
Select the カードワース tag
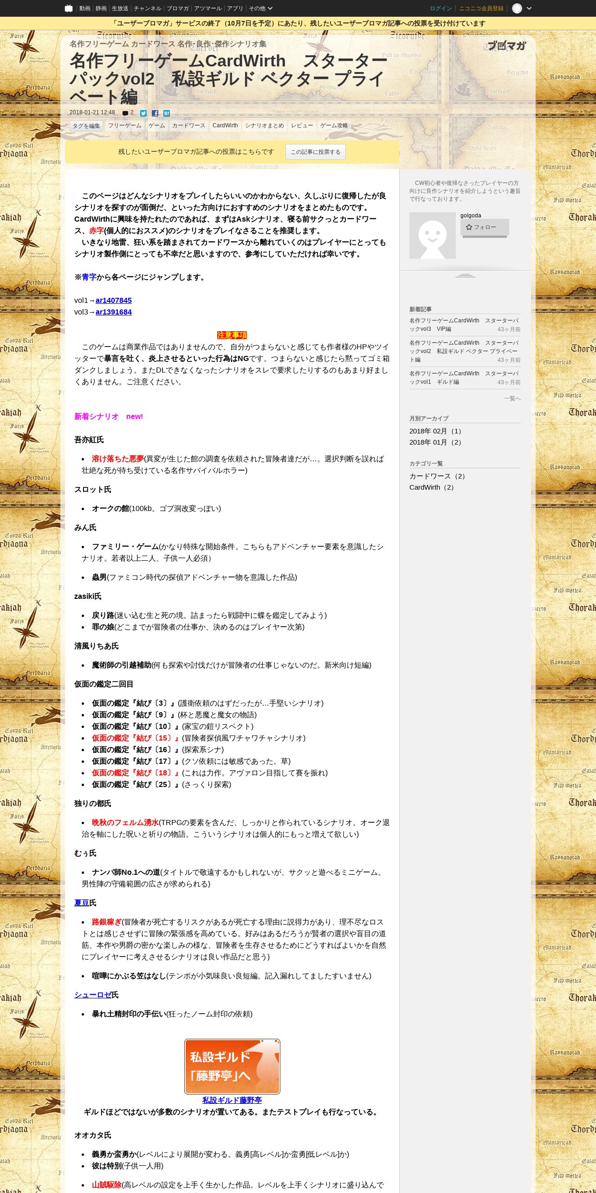(x=188, y=125)
